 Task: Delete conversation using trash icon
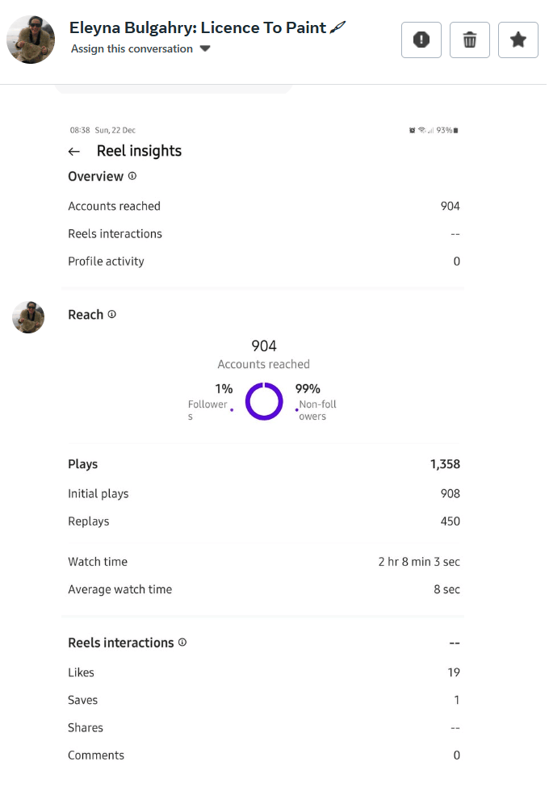[x=471, y=40]
